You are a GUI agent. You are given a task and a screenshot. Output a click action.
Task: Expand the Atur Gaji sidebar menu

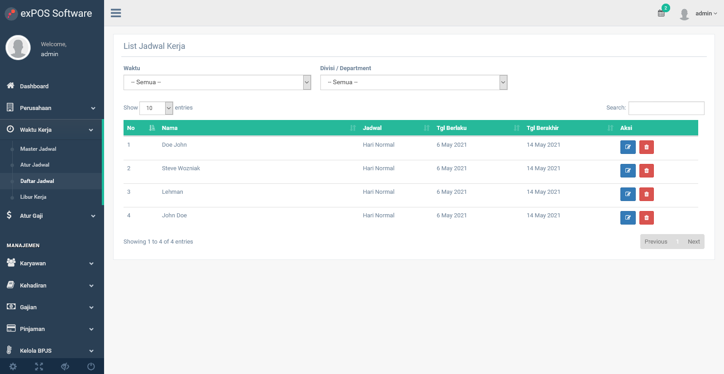tap(51, 216)
